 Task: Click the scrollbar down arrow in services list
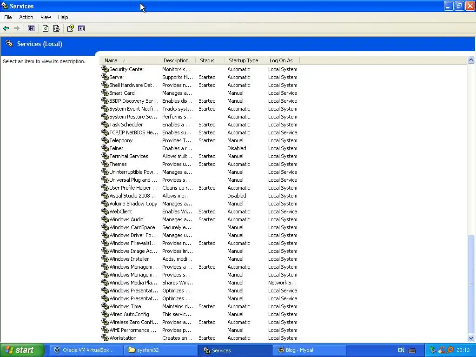471,338
